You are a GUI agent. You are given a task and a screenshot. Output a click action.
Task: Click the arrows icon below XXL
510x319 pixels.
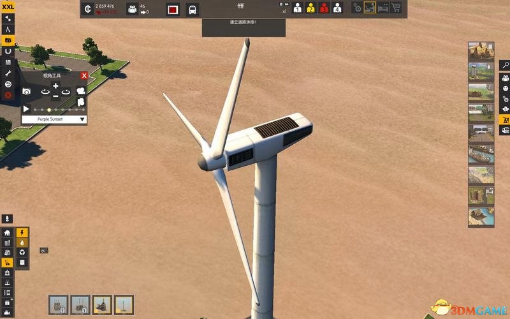[x=8, y=19]
